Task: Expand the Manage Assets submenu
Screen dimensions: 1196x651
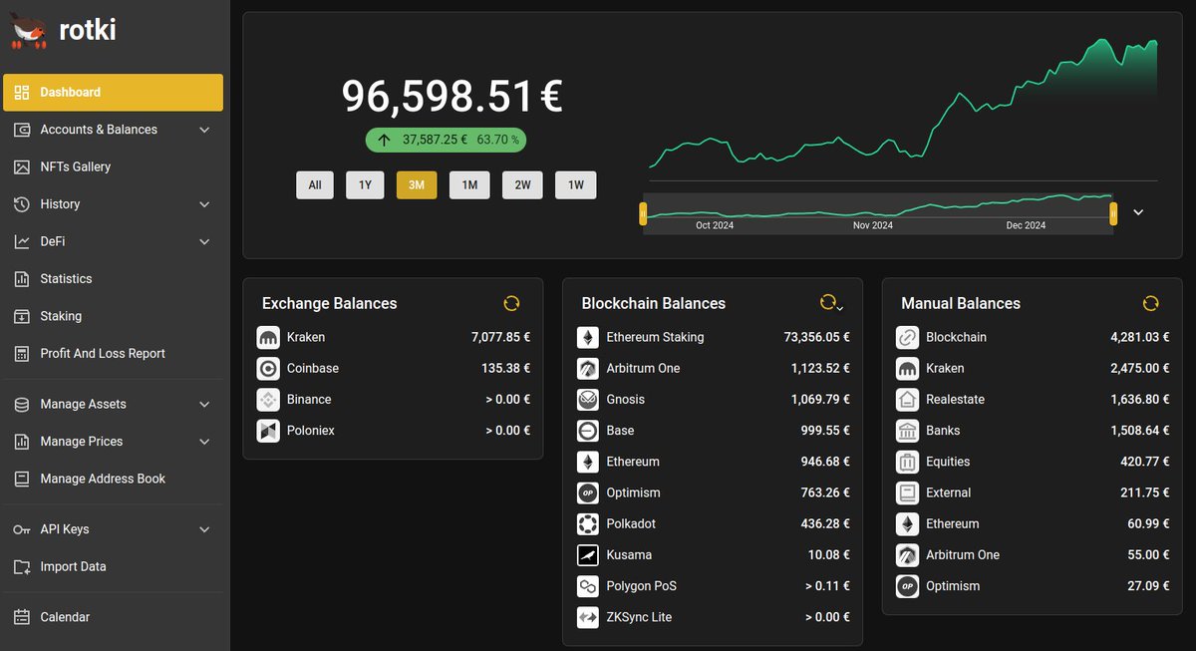Action: tap(204, 404)
